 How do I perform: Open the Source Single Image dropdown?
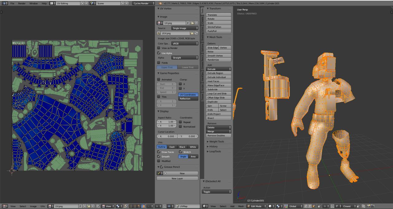point(185,28)
